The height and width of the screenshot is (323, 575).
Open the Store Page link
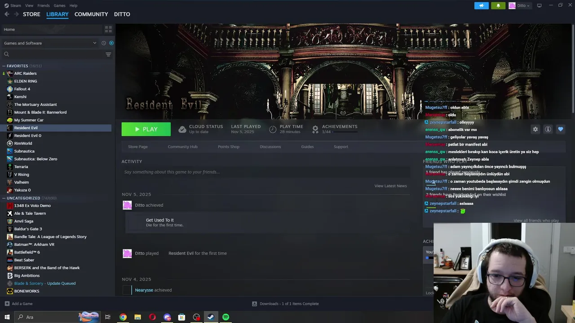[x=138, y=147]
